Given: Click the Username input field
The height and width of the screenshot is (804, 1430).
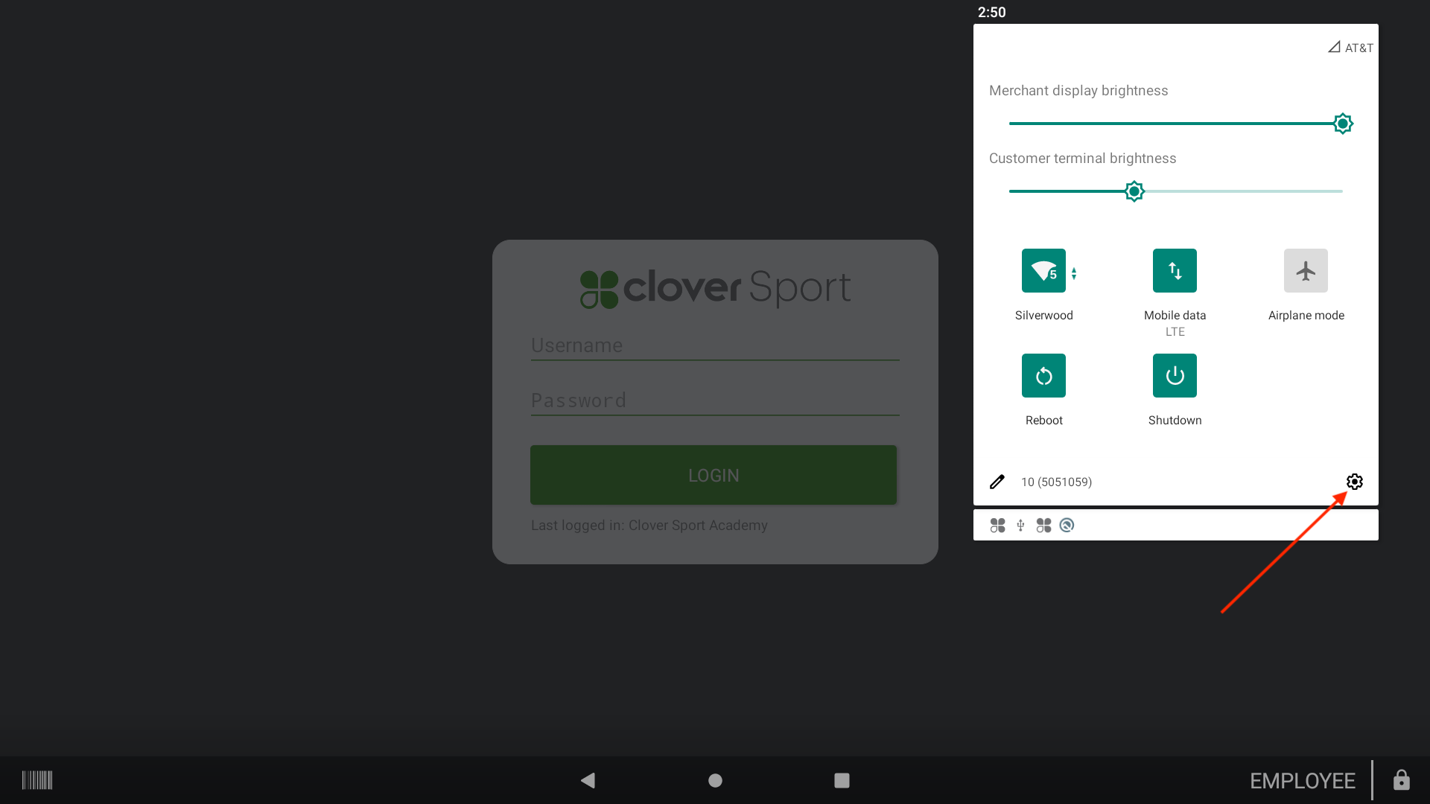Looking at the screenshot, I should [x=714, y=346].
